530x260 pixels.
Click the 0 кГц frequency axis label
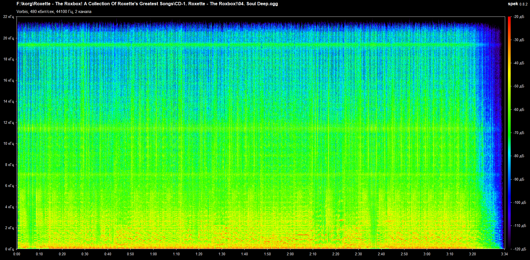pos(9,249)
